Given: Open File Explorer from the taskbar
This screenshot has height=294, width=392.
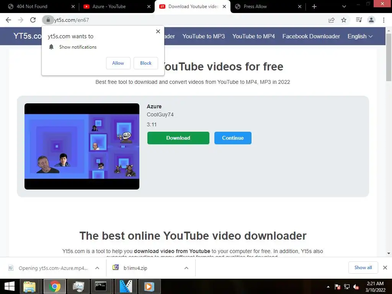Looking at the screenshot, I should 29,286.
